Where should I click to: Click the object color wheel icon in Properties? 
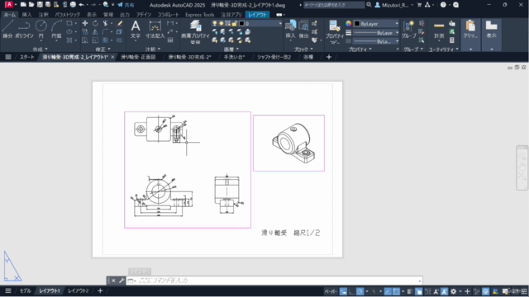pos(348,24)
